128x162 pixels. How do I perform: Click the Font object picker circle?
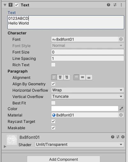tap(121, 39)
